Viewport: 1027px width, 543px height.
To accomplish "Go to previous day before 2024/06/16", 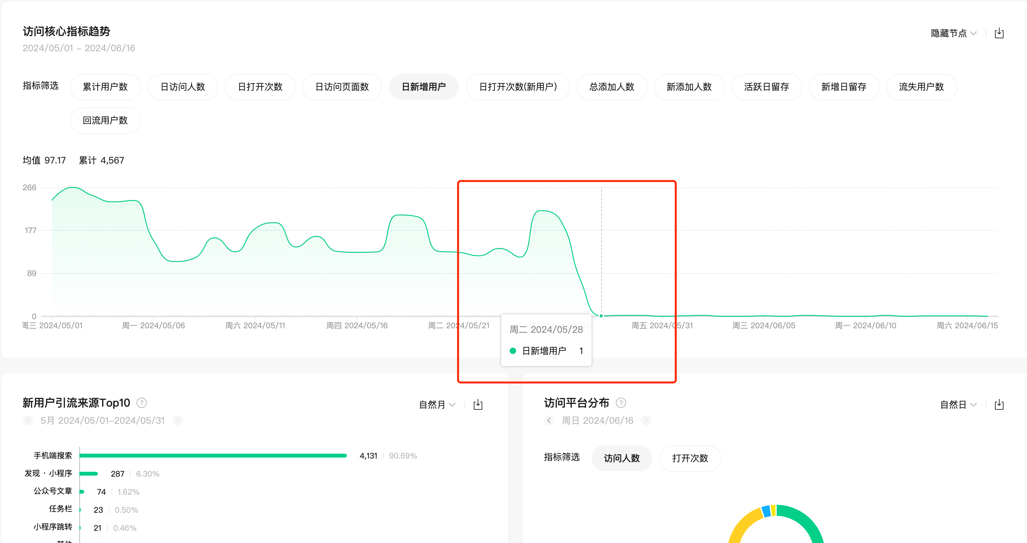I will [x=549, y=420].
